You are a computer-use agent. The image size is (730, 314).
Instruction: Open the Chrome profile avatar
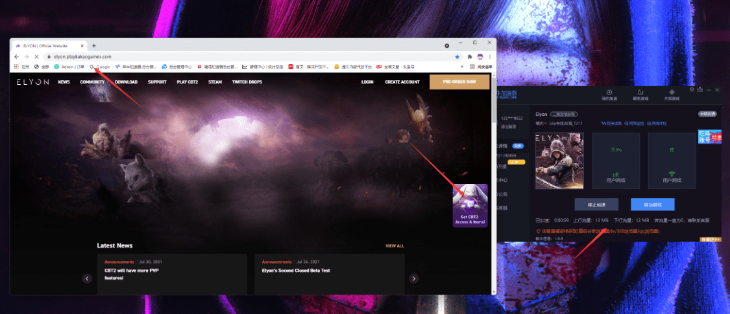(x=480, y=57)
